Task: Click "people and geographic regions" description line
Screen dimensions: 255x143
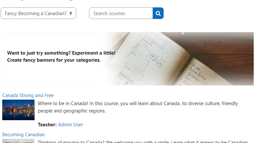Action: click(72, 111)
